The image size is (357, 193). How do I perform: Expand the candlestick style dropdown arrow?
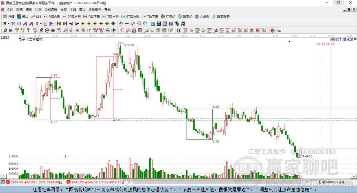click(41, 24)
